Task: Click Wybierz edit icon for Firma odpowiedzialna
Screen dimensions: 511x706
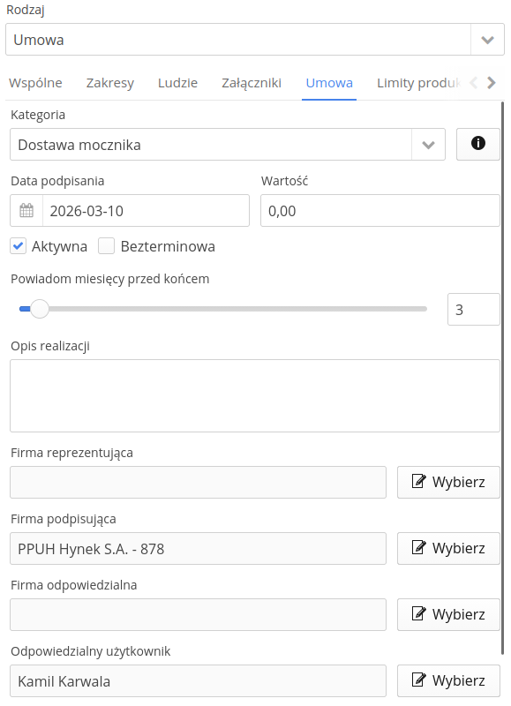Action: point(418,613)
